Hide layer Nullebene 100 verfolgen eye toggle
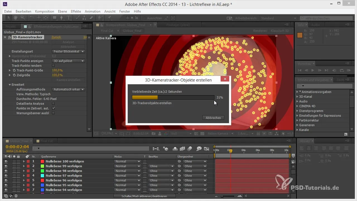This screenshot has width=357, height=201. click(x=6, y=161)
